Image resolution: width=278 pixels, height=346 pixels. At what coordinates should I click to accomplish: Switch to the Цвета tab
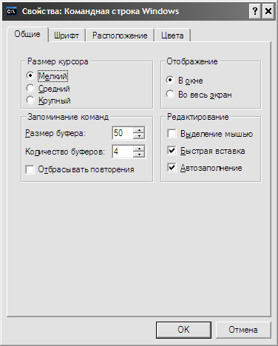[x=172, y=35]
